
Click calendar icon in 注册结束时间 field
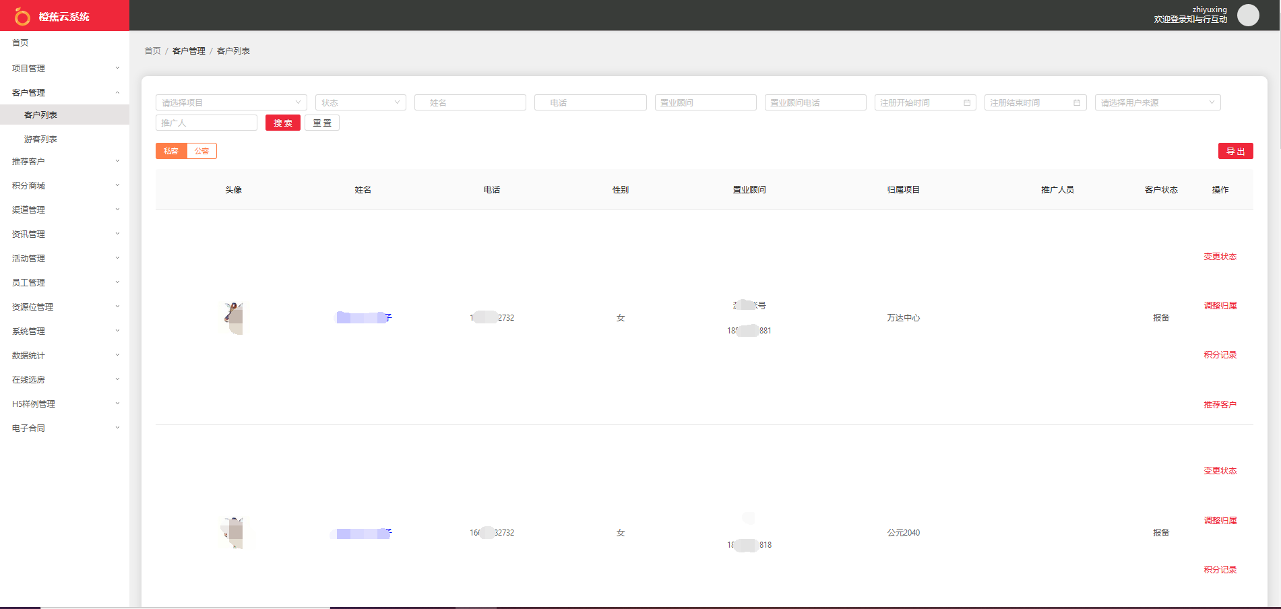(1077, 102)
